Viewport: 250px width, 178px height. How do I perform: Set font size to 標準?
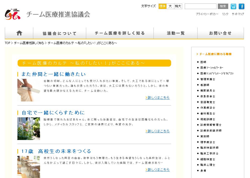pos(163,6)
